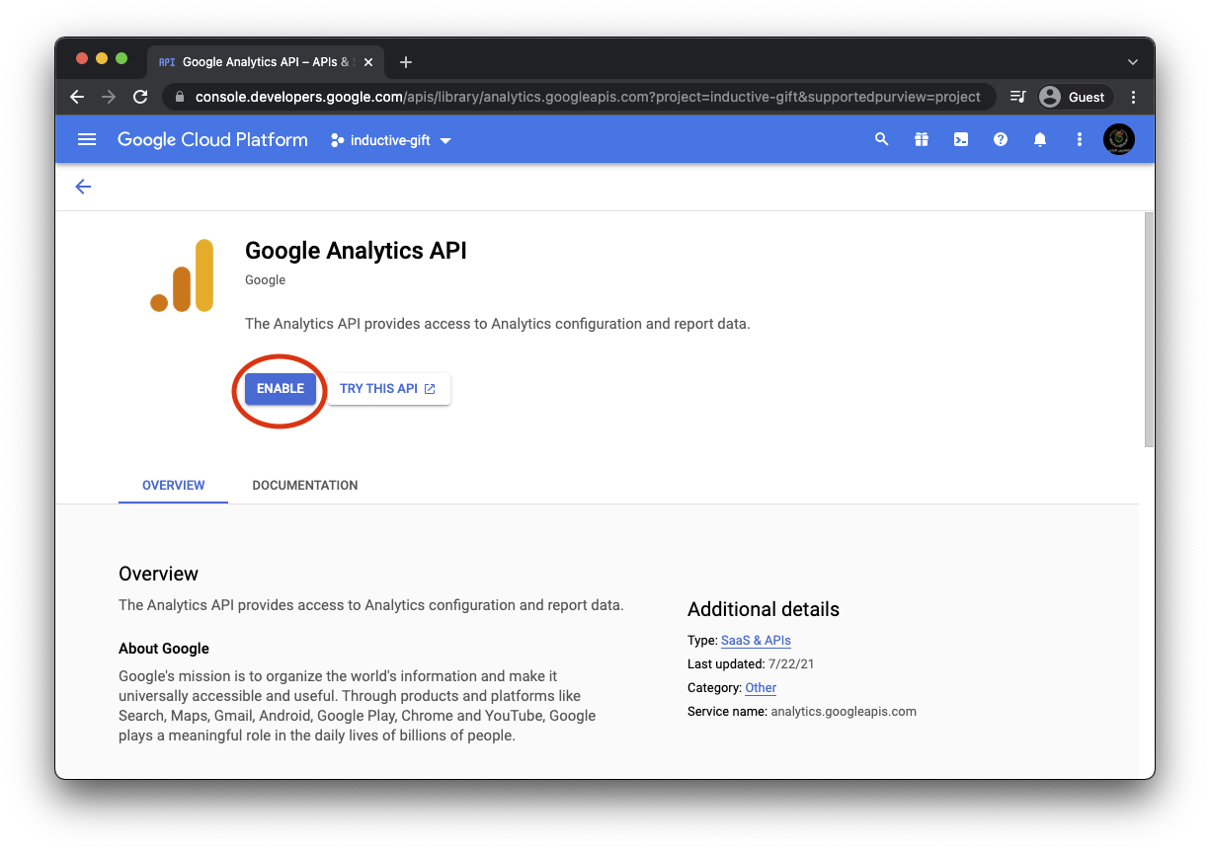Activate Cloud Shell icon

(961, 140)
